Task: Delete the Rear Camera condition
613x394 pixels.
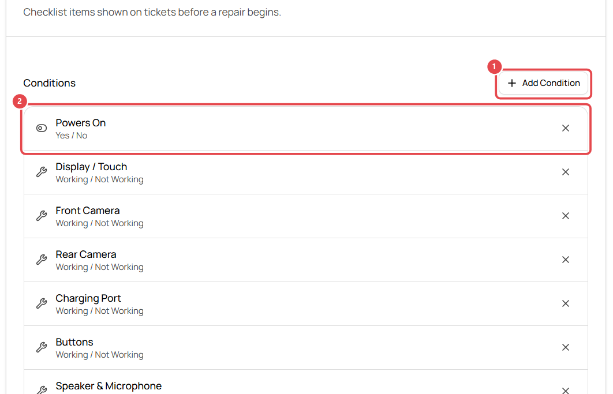Action: (x=565, y=260)
